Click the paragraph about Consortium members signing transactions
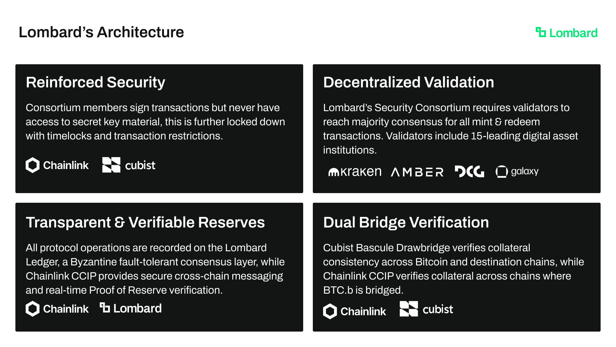Screen dimensions: 616x347 pos(155,122)
